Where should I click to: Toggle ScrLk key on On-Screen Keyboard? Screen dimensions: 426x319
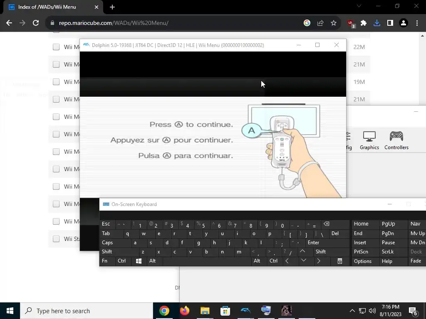(393, 252)
